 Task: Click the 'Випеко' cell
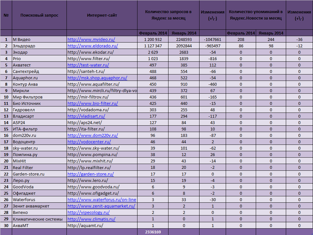coord(39,212)
